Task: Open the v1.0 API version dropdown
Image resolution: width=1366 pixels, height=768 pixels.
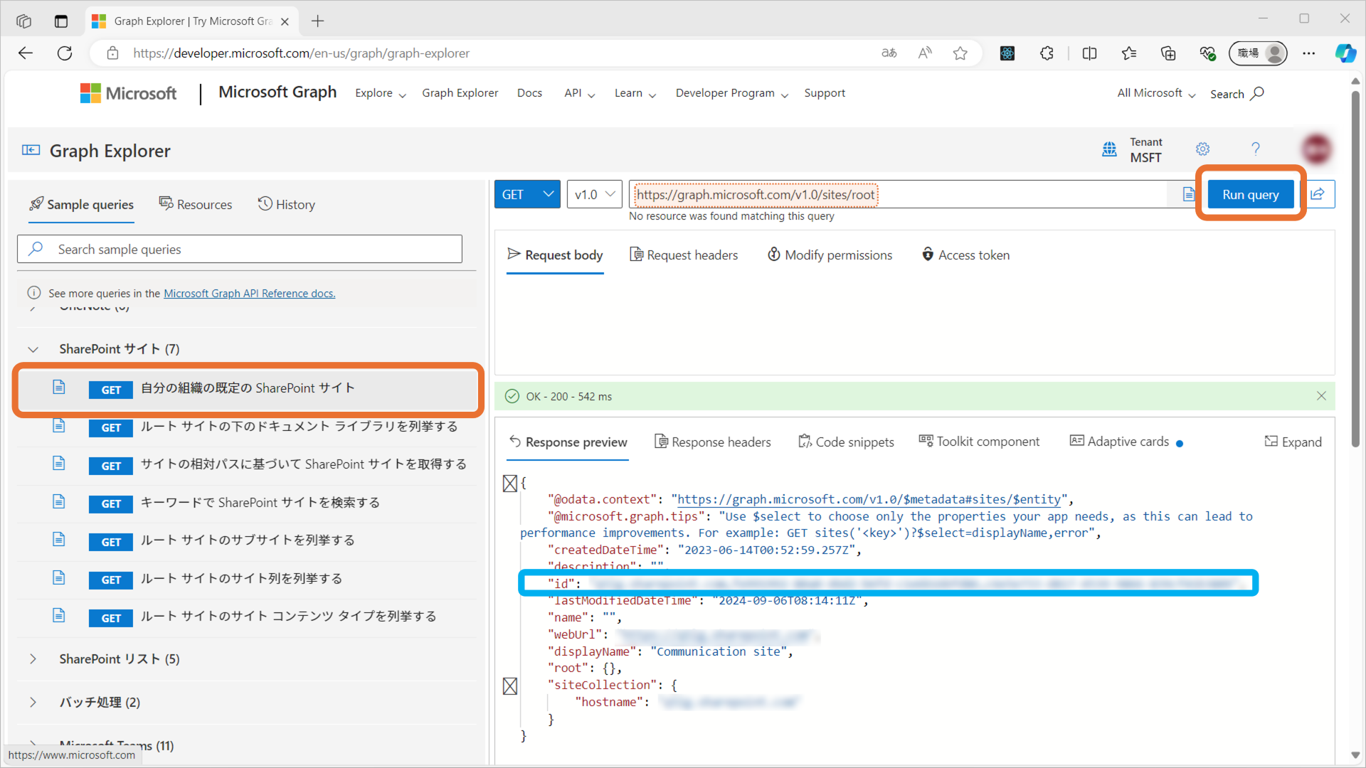Action: [x=594, y=194]
